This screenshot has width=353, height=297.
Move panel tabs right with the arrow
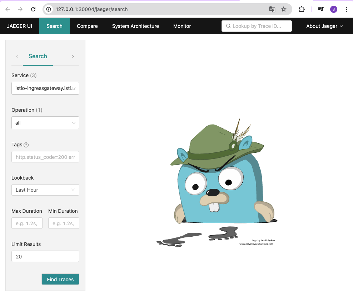point(73,56)
